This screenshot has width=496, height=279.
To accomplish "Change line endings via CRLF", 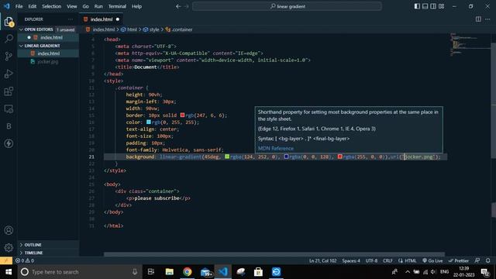I will click(387, 260).
